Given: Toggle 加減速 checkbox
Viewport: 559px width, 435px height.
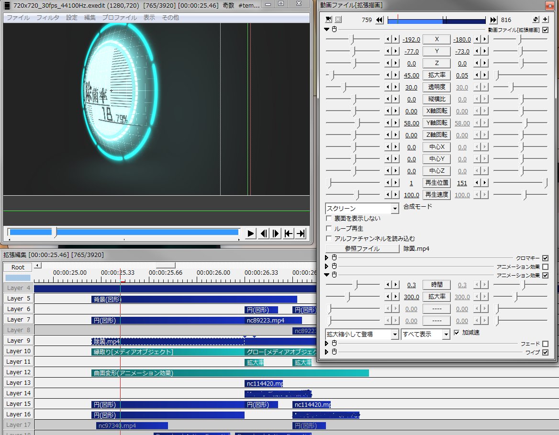Looking at the screenshot, I should coord(456,332).
